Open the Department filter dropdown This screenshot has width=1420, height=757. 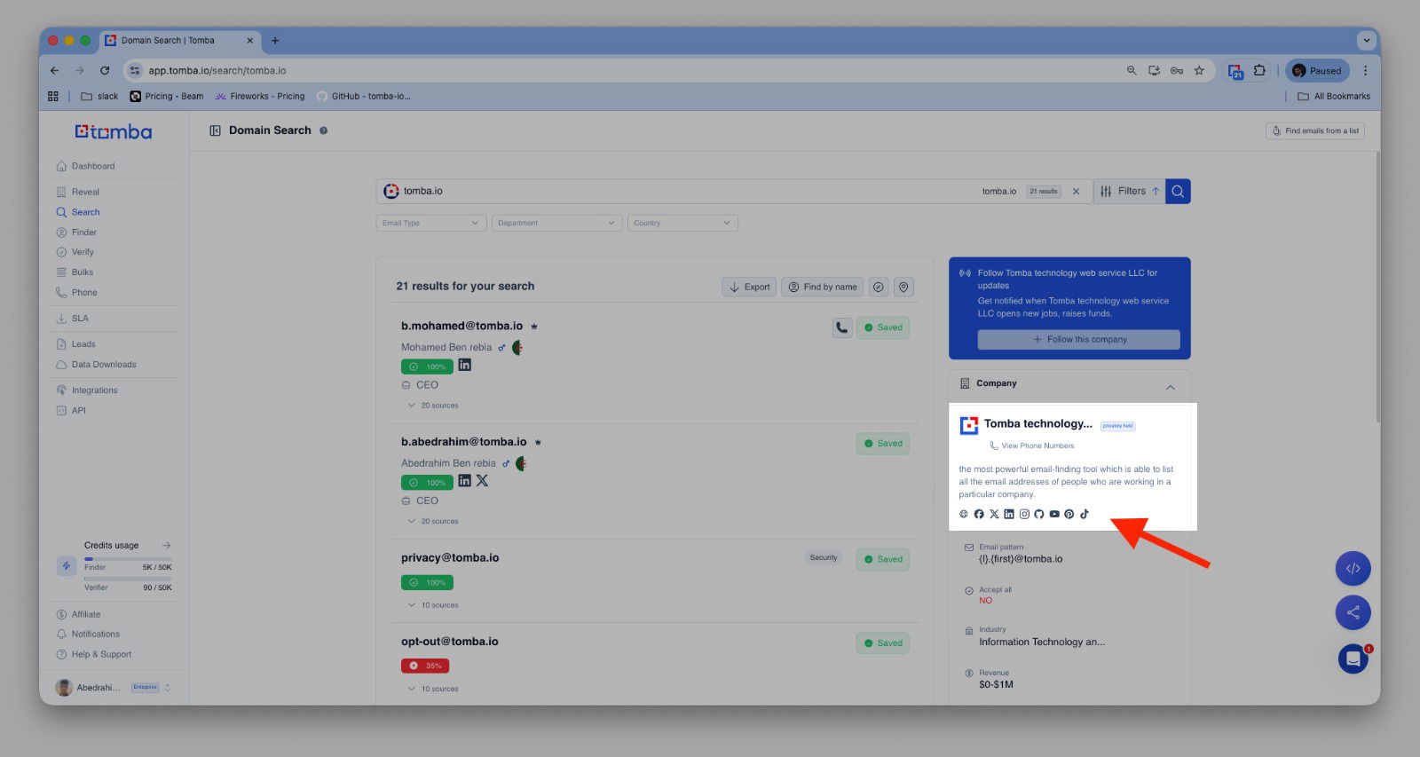coord(556,223)
